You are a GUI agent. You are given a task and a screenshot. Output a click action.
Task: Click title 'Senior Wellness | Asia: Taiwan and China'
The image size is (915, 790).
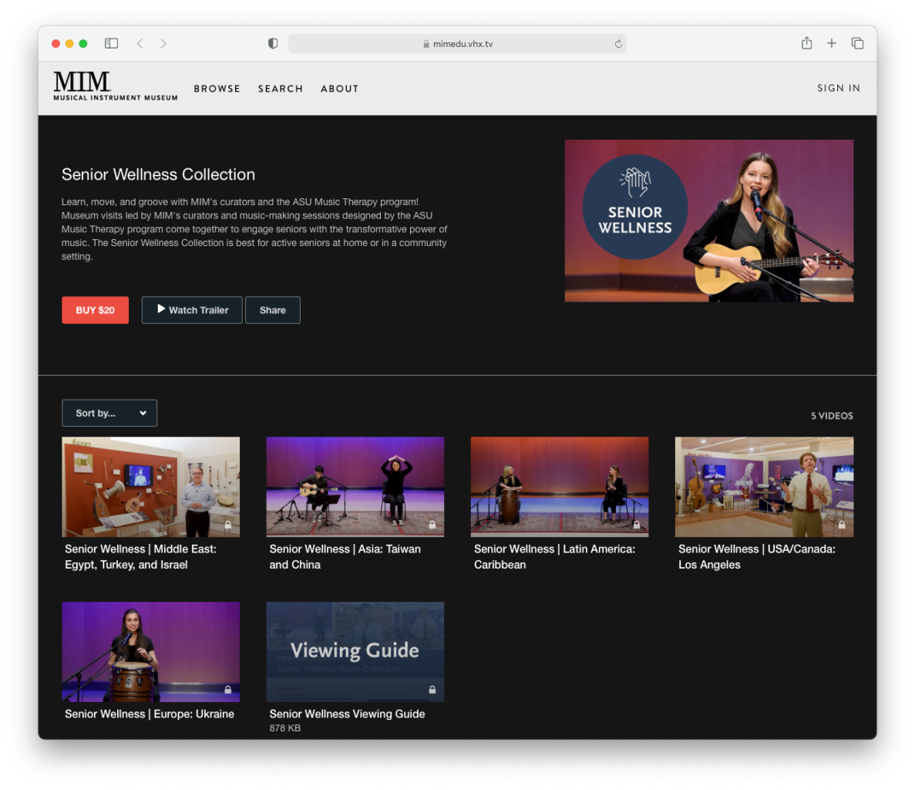345,557
